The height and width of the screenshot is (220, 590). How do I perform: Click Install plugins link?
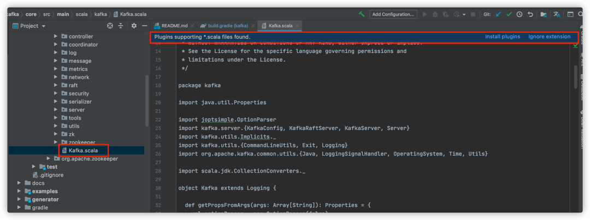point(503,37)
